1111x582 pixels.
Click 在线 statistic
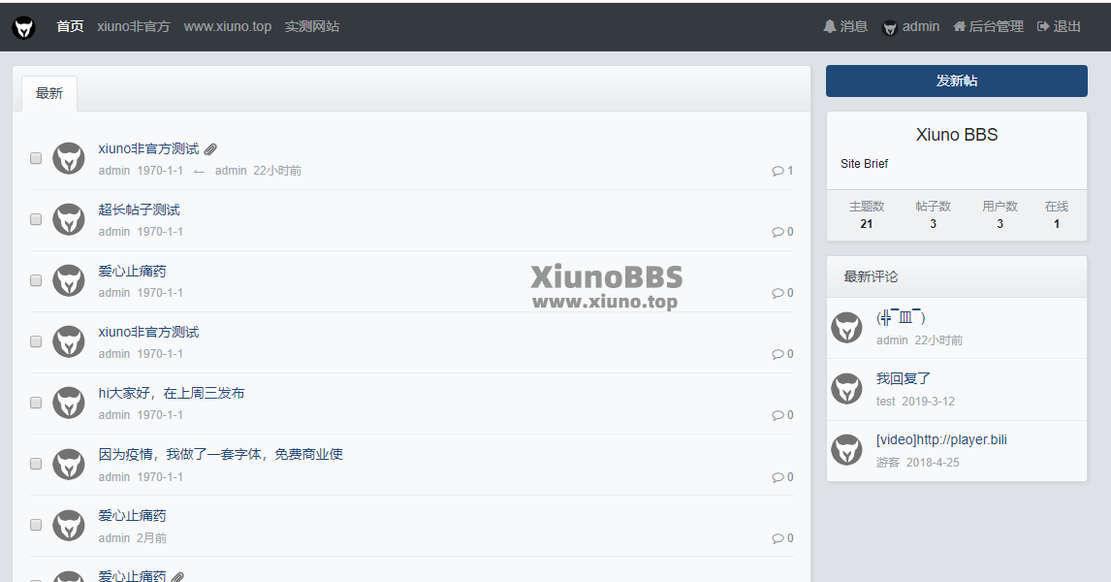coord(1057,214)
